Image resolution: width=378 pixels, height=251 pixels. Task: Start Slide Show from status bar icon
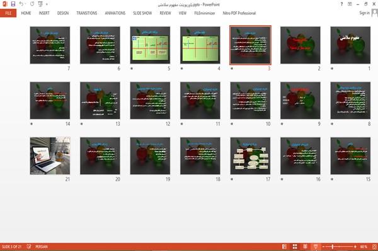[x=316, y=247]
